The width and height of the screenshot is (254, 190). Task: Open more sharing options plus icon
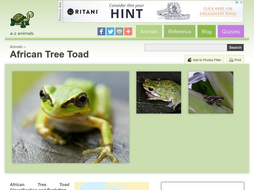coord(128,31)
